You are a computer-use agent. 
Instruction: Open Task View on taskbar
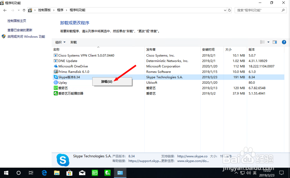coord(31,173)
